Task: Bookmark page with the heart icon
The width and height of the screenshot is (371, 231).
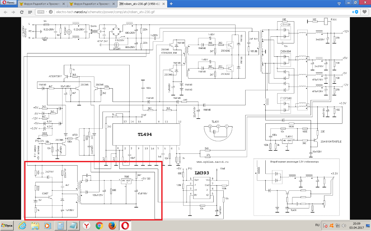Action: tap(364, 12)
